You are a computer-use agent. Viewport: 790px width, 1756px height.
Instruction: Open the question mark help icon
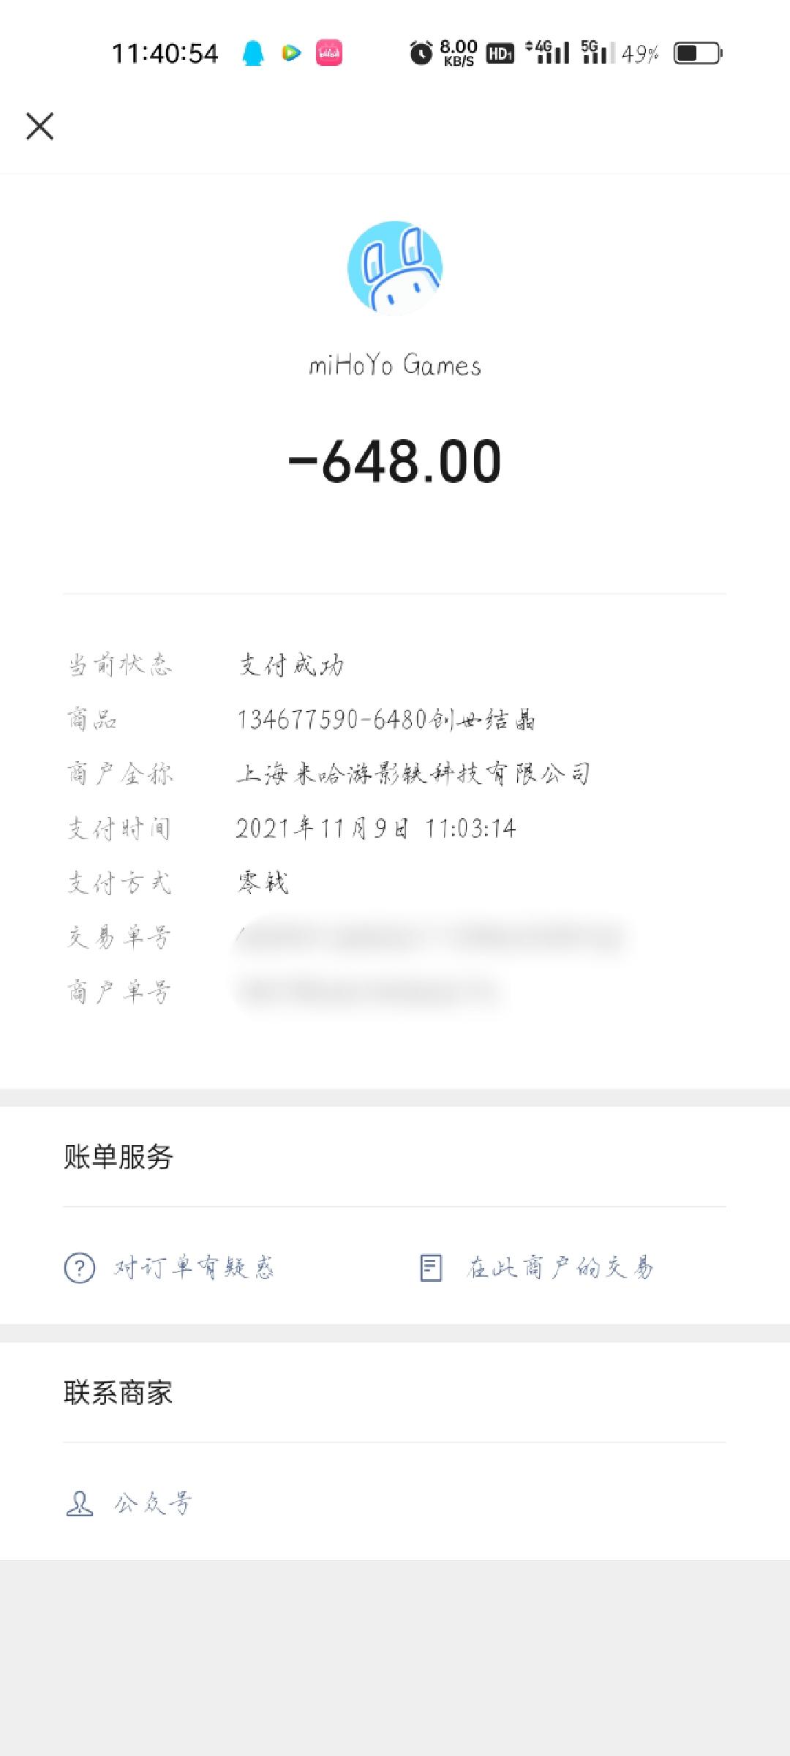point(80,1267)
